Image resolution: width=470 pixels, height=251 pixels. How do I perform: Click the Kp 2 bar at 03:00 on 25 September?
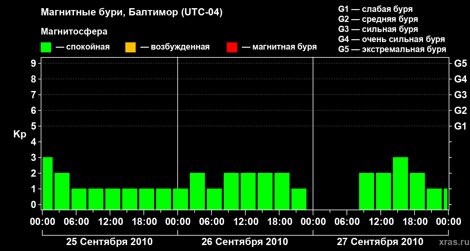62,191
